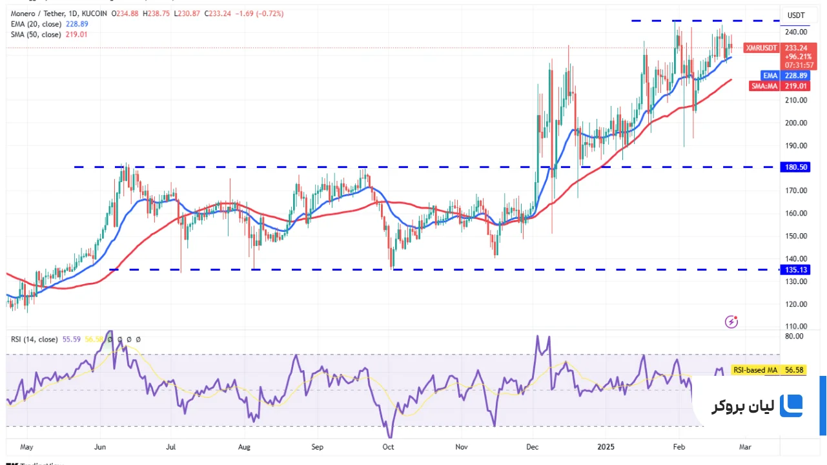Click the 240.00 price scale value
This screenshot has height=465, width=827.
(x=795, y=32)
